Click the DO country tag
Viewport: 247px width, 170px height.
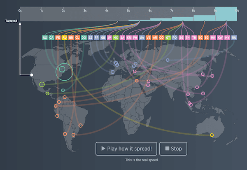(x=84, y=37)
